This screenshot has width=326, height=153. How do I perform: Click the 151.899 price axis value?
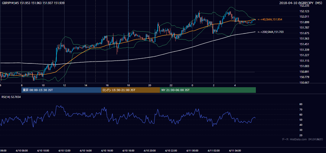[305, 22]
